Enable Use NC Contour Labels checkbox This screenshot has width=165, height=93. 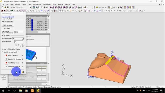(x=3, y=52)
